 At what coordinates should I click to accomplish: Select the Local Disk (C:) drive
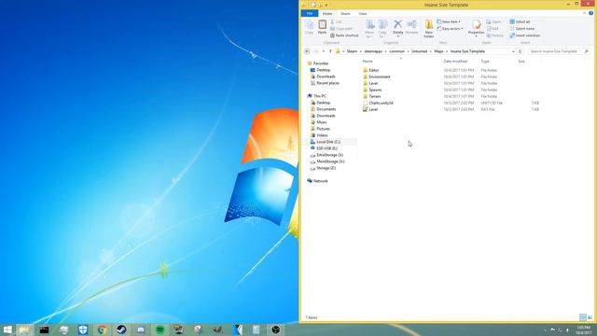click(x=327, y=142)
